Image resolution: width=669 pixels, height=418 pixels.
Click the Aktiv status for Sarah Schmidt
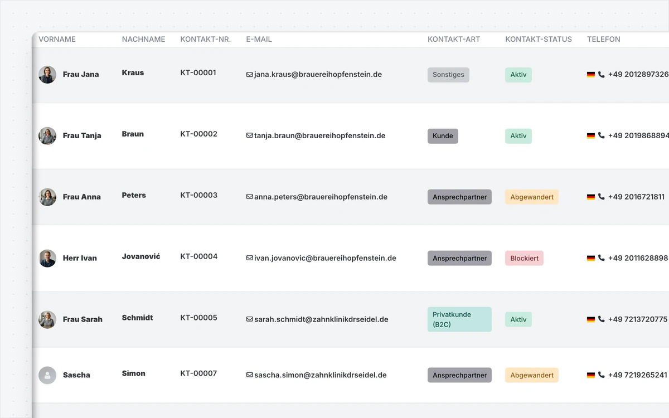tap(518, 320)
